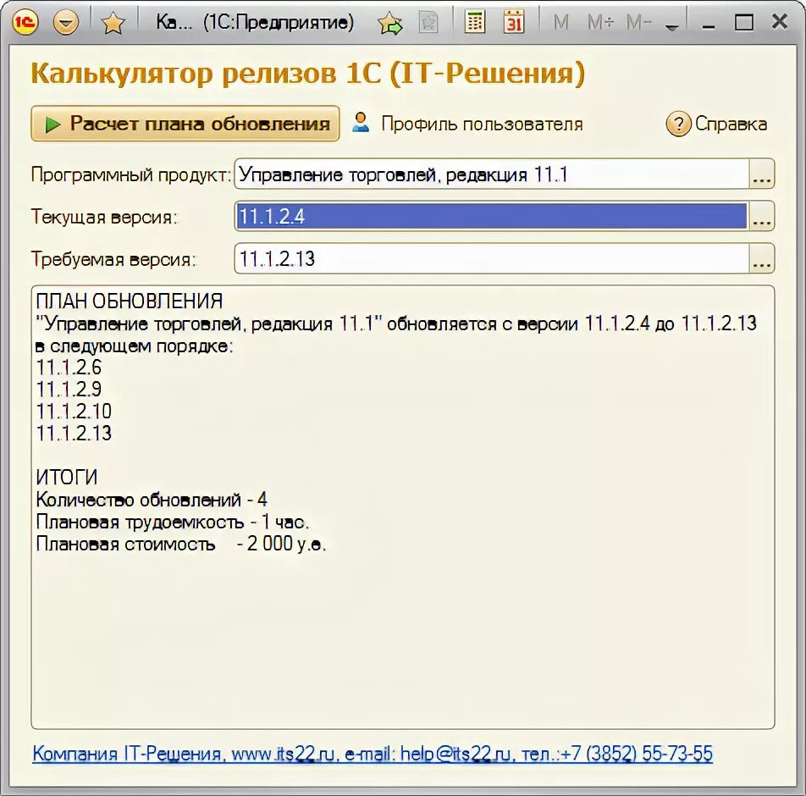
Task: Click the ИТОГИ heading text
Action: pos(67,478)
